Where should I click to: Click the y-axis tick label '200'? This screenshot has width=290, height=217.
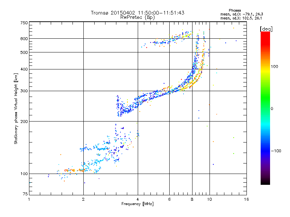pyautogui.click(x=24, y=122)
